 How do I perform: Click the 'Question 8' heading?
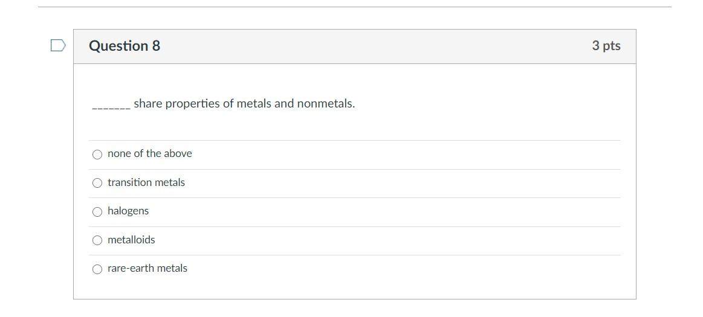pos(125,46)
